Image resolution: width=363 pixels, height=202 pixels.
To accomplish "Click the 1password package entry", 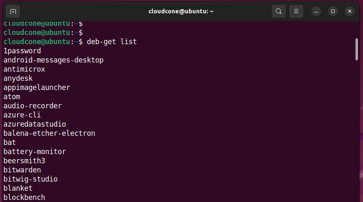I will [x=22, y=51].
